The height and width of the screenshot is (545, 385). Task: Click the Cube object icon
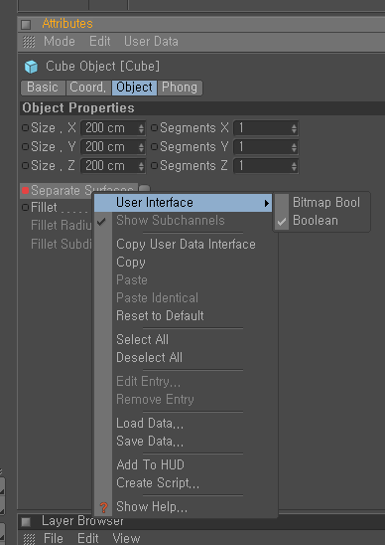[x=31, y=67]
